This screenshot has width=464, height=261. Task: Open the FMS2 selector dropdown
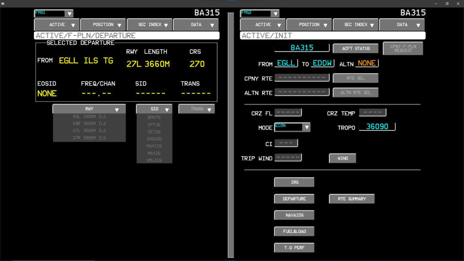pos(275,14)
